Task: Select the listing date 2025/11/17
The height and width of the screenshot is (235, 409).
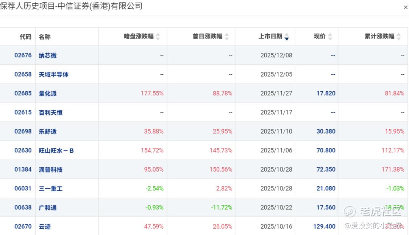Action: pyautogui.click(x=276, y=112)
